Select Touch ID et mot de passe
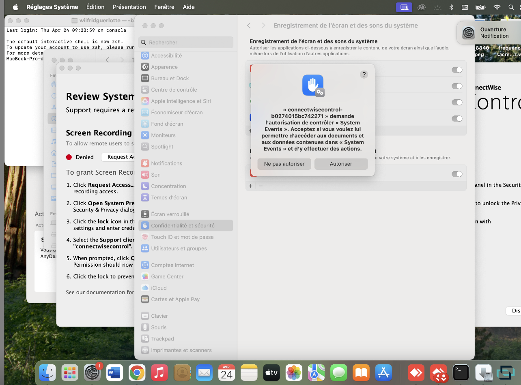Screen dimensions: 521x385 point(182,237)
